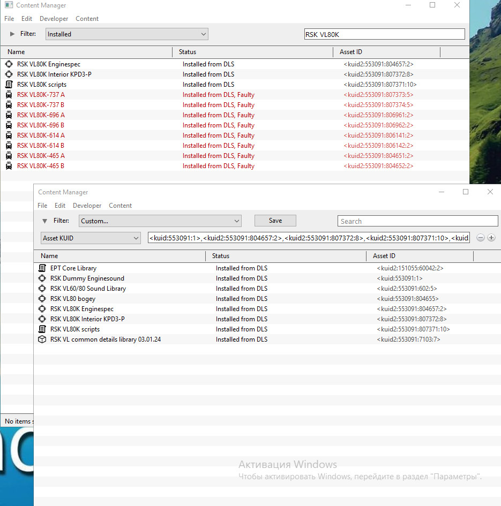501x506 pixels.
Task: Click the empty Search field in the front window
Action: [x=417, y=221]
